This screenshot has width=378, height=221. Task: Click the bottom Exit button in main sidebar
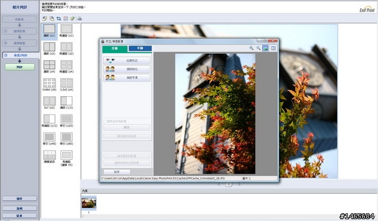tap(19, 216)
